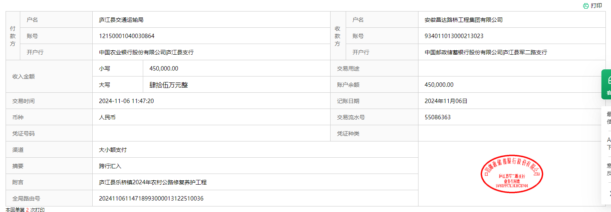Click the 打印 print link text

click(596, 6)
